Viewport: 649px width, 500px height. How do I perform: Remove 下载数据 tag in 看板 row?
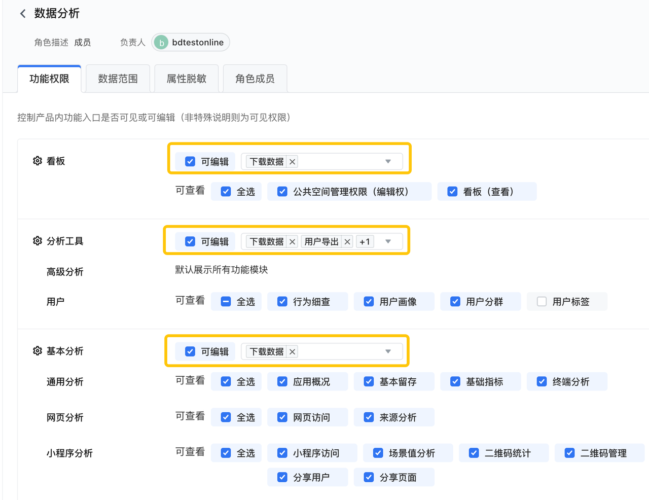293,162
